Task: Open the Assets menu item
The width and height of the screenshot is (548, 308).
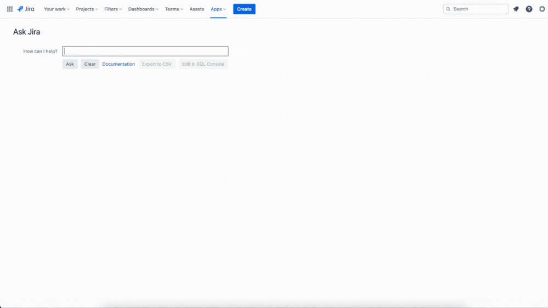Action: click(x=197, y=9)
